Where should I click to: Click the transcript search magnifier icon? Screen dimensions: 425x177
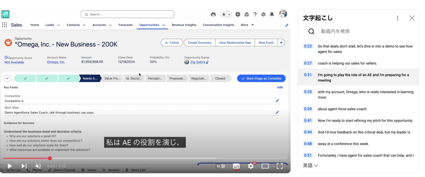tap(311, 32)
